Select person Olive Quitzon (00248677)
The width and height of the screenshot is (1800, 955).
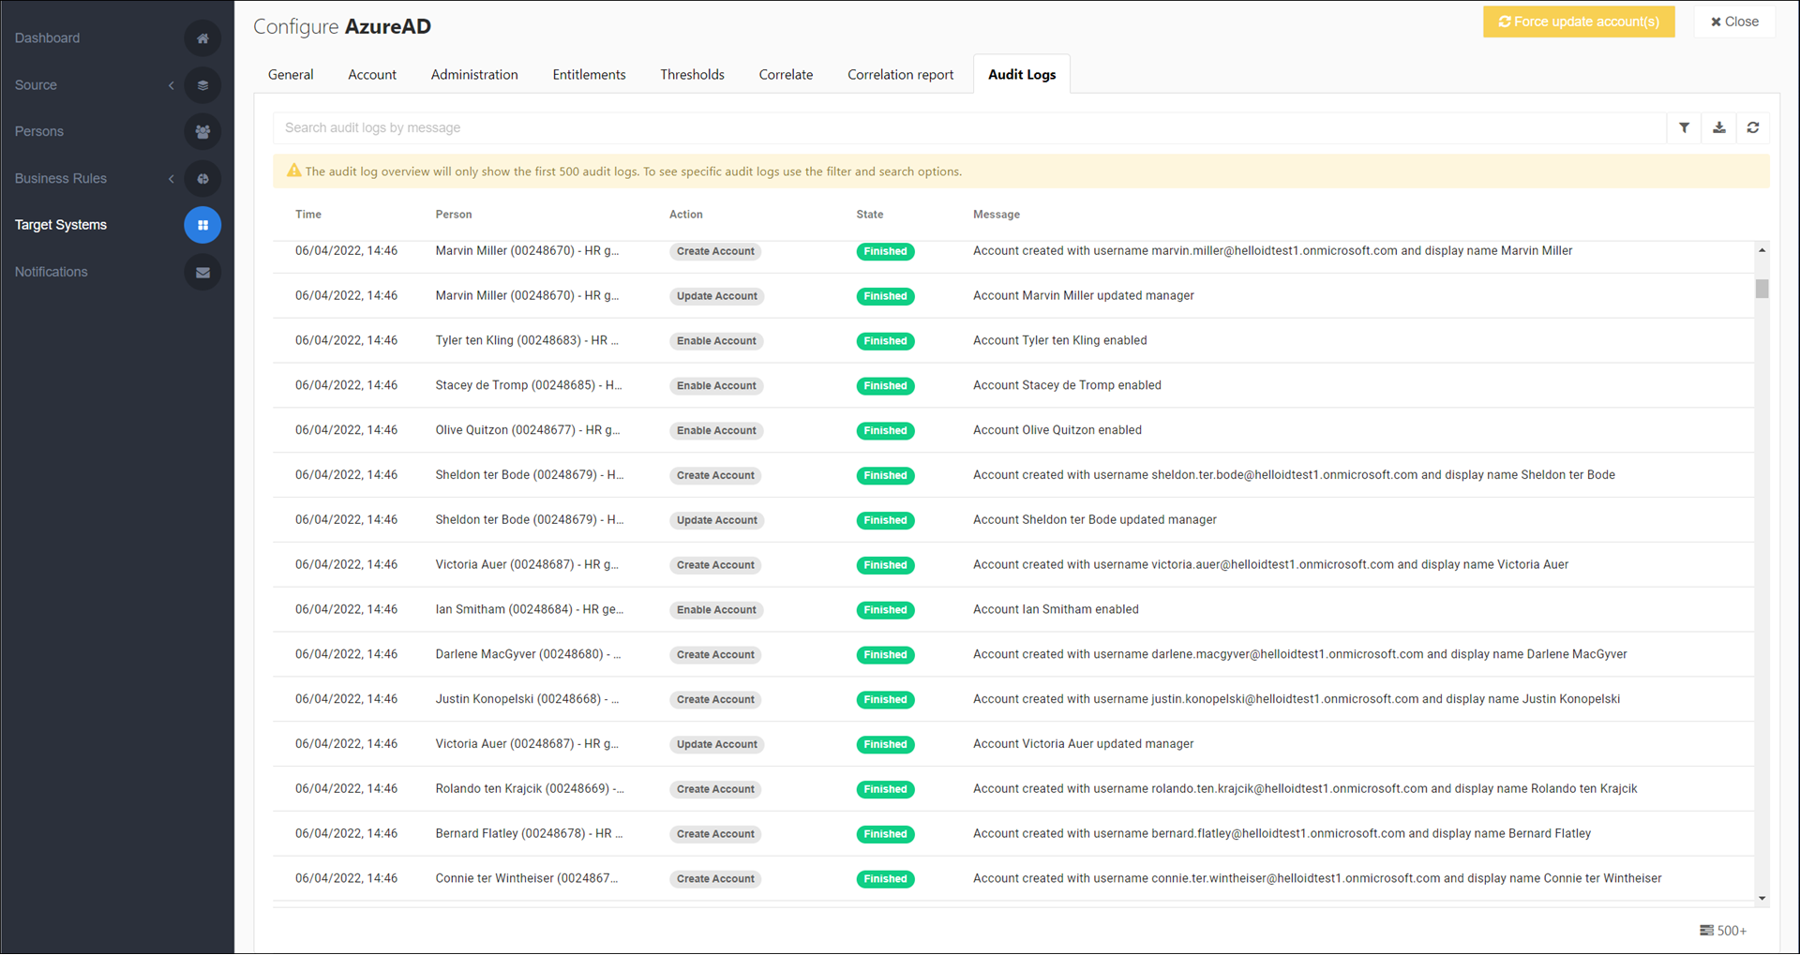(x=527, y=430)
